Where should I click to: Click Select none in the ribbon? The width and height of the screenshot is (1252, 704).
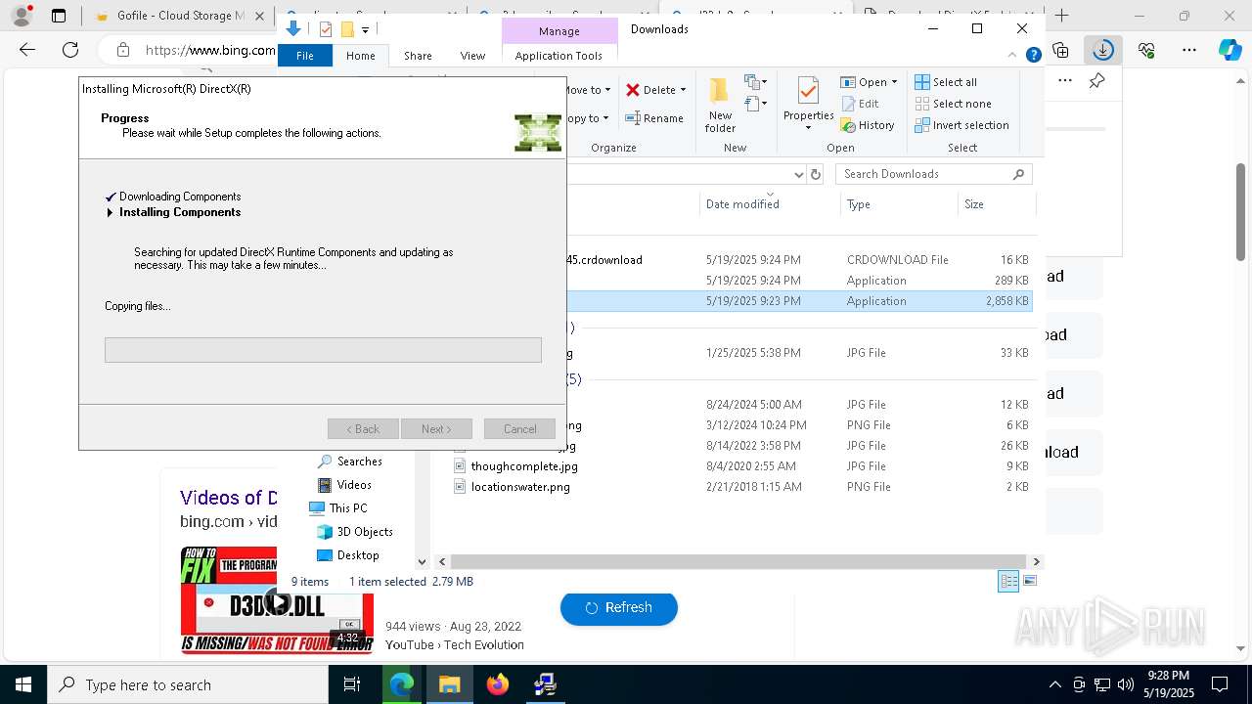[954, 104]
